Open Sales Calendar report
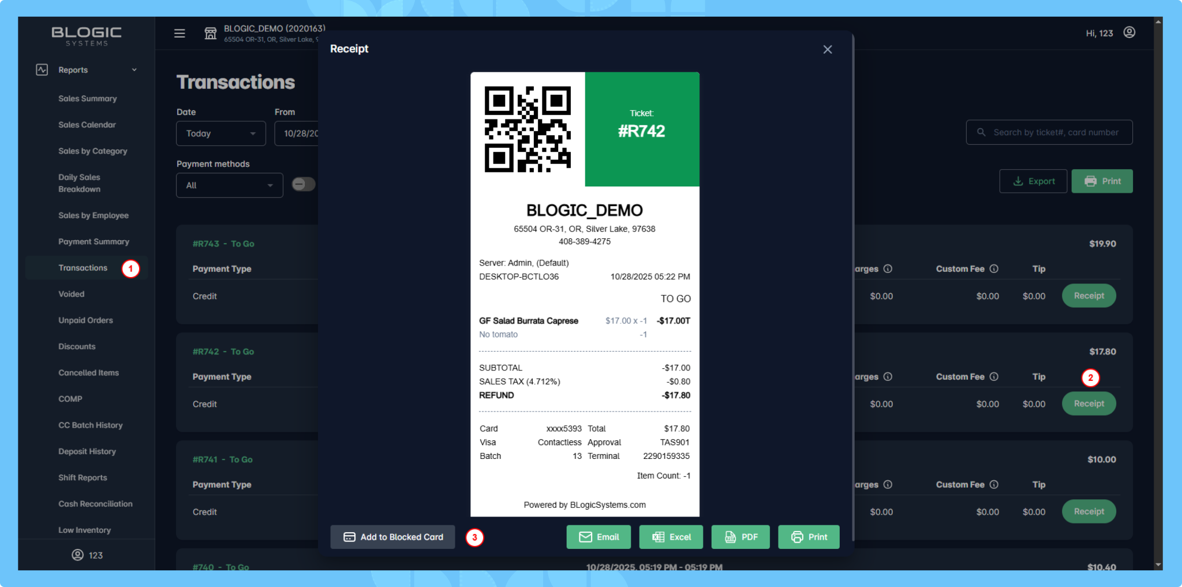The image size is (1182, 587). tap(87, 125)
